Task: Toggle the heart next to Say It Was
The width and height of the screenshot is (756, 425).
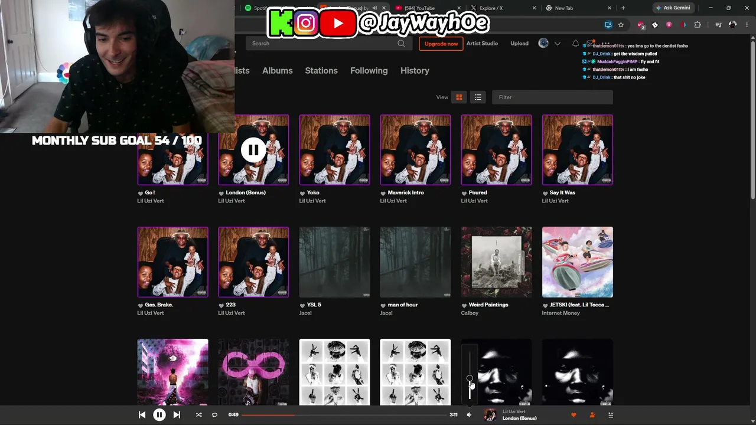Action: coord(545,193)
